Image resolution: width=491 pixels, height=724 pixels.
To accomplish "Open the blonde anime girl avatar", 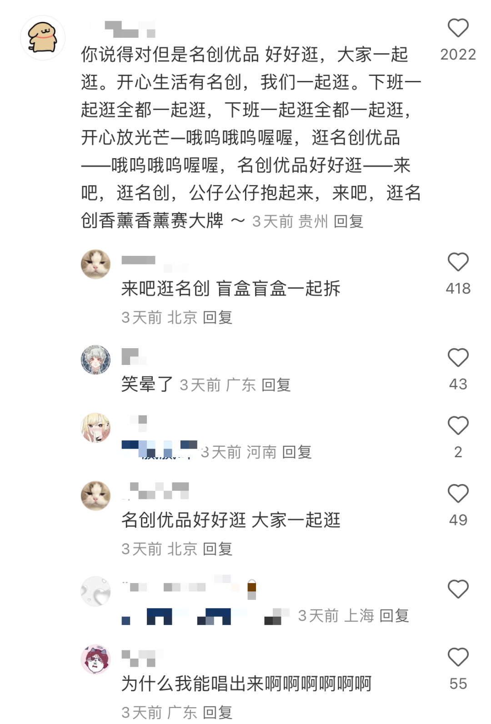I will (95, 428).
